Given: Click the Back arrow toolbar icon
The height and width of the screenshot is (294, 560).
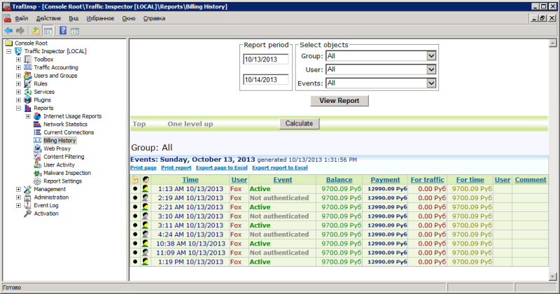Looking at the screenshot, I should (8, 31).
